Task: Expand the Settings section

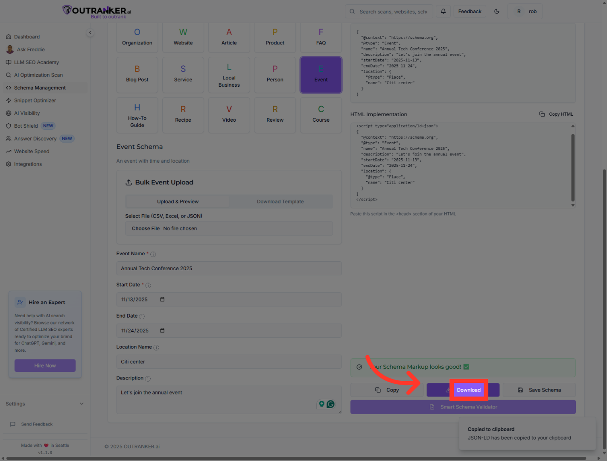Action: coord(82,404)
